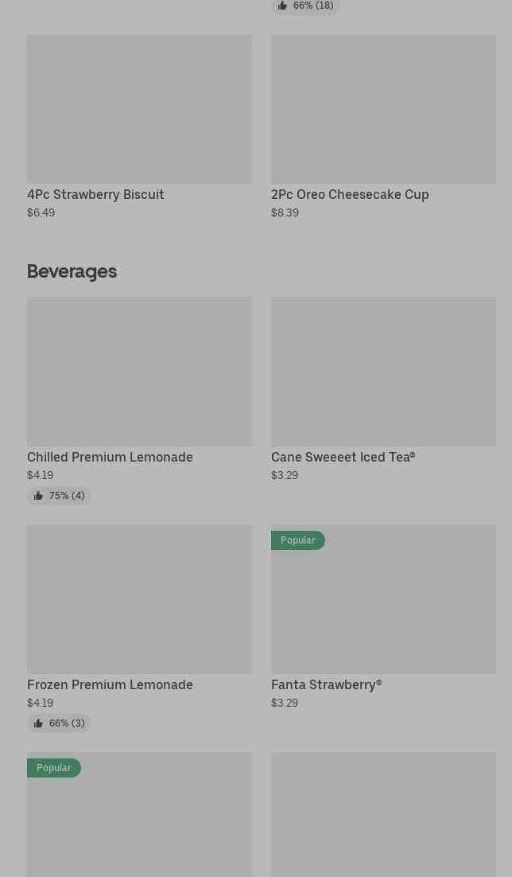512x877 pixels.
Task: Click the 66% (18) rating thumbs-up icon
Action: [x=282, y=6]
